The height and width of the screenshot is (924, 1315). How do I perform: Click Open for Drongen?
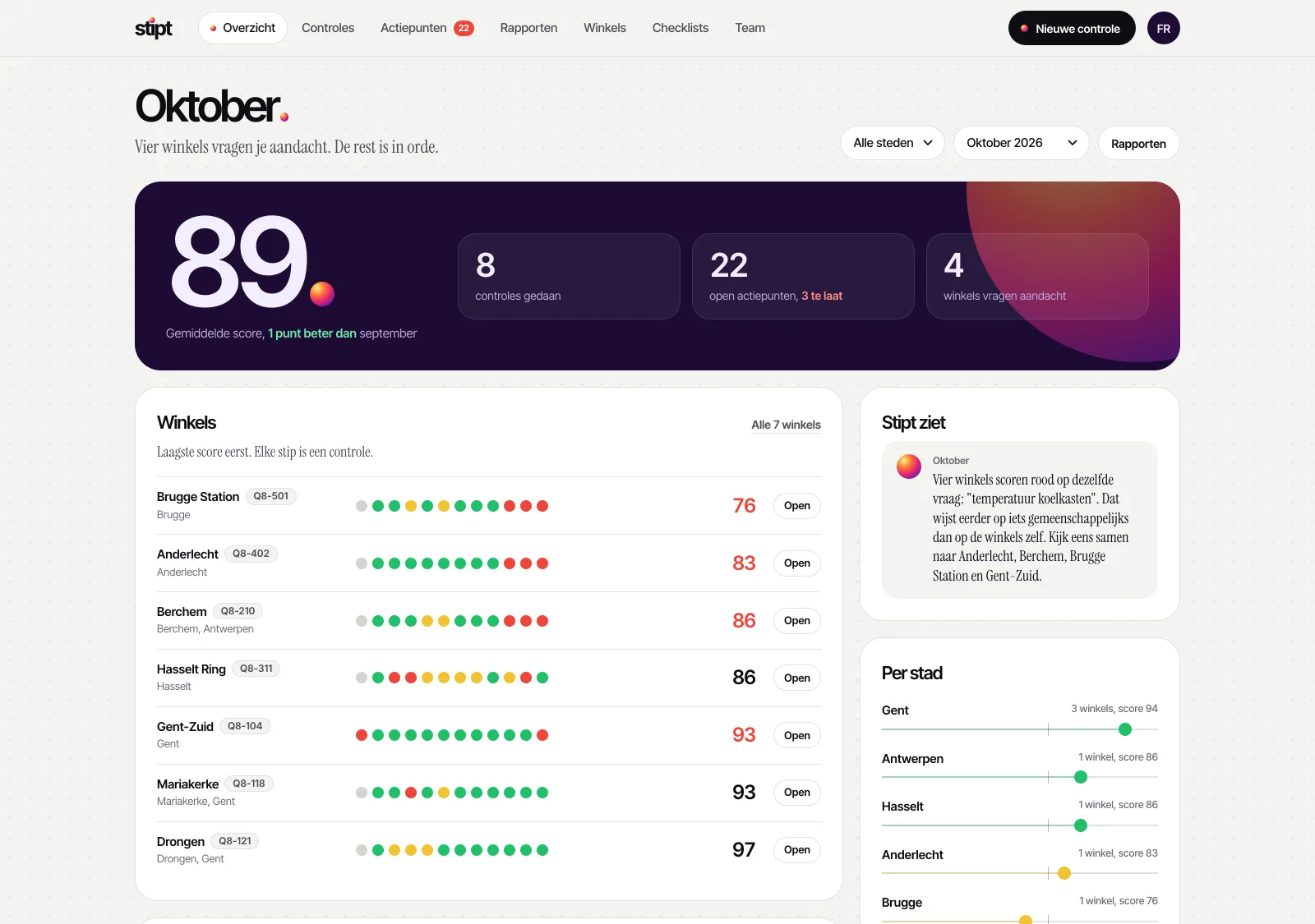[x=797, y=850]
